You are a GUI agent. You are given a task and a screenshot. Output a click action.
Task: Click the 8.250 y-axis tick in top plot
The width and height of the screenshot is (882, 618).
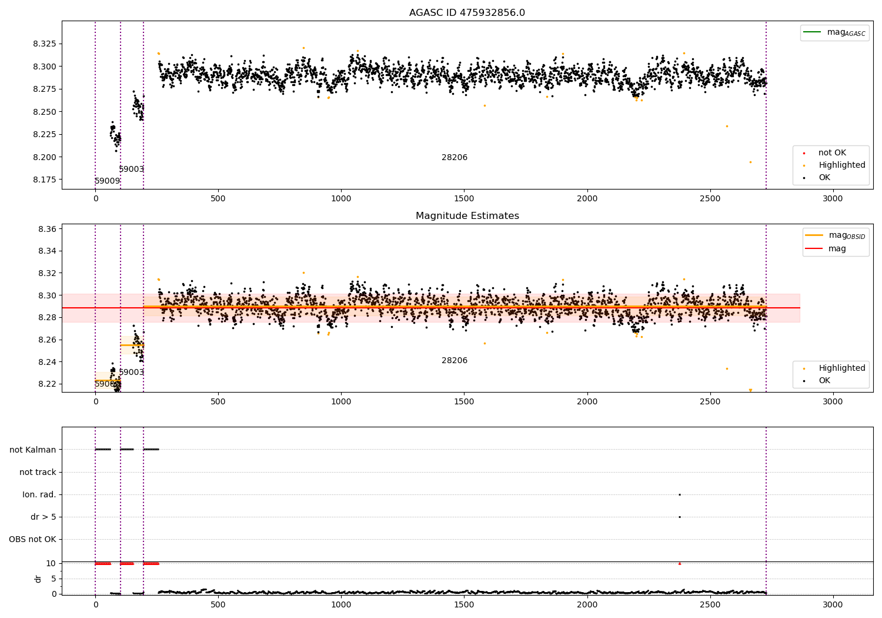(x=45, y=112)
